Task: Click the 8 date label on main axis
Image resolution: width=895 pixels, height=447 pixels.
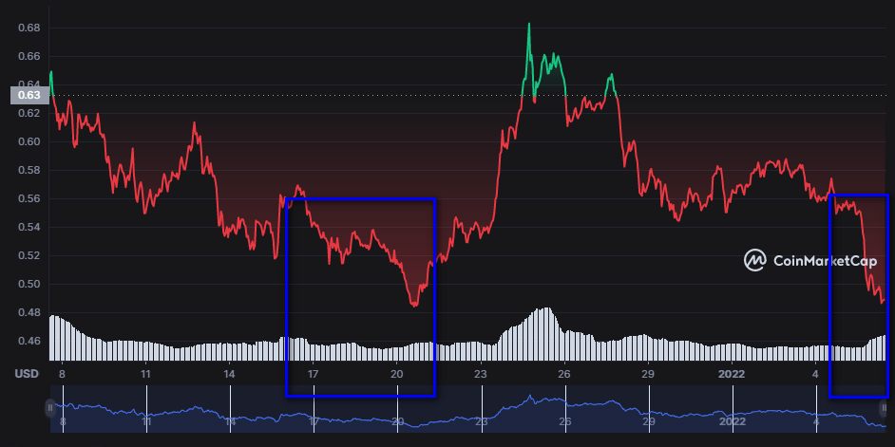Action: [62, 374]
